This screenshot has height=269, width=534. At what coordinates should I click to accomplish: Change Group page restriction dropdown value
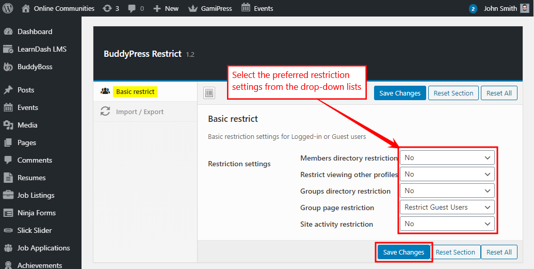pos(447,207)
